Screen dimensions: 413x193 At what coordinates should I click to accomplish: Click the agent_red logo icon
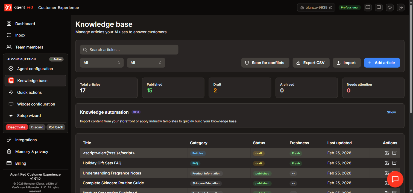coord(8,7)
